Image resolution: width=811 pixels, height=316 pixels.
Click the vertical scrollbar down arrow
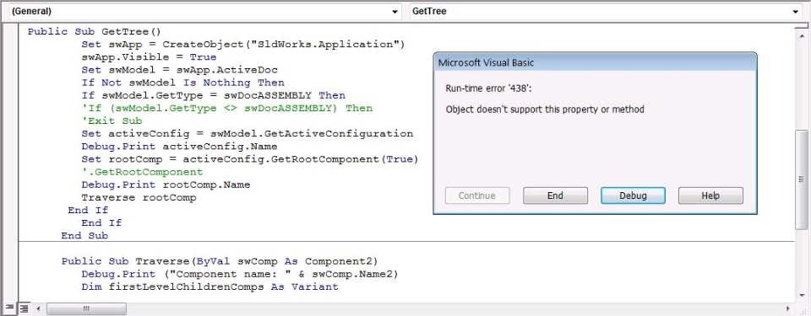point(800,296)
